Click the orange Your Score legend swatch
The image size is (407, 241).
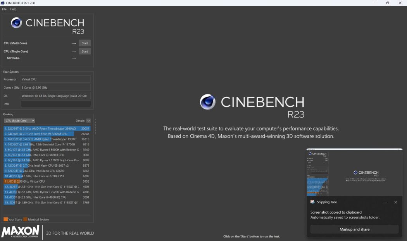[x=6, y=219]
